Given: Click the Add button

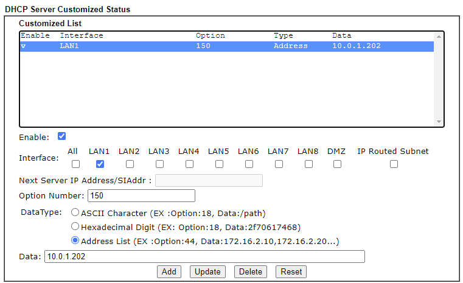Looking at the screenshot, I should [169, 272].
